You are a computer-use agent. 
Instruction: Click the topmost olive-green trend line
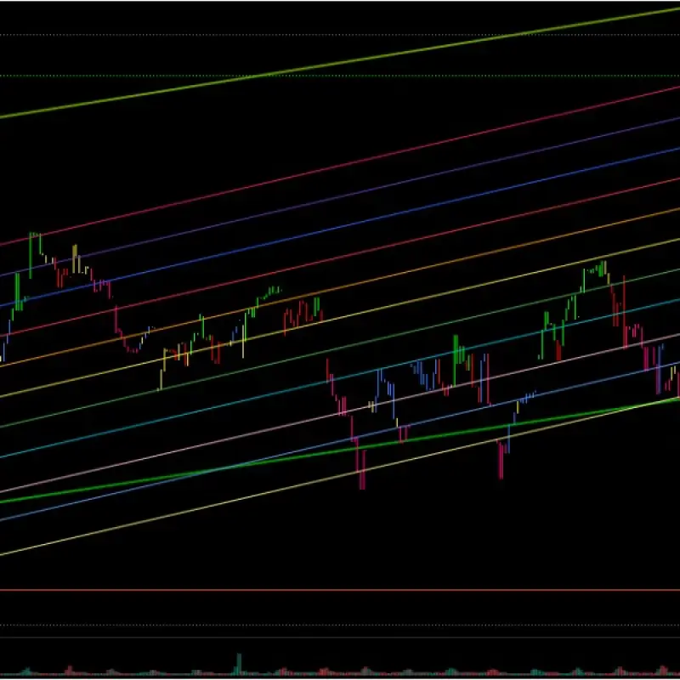[340, 62]
